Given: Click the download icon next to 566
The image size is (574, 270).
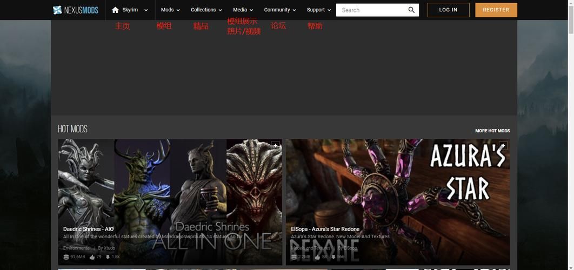Looking at the screenshot, I should 333,257.
